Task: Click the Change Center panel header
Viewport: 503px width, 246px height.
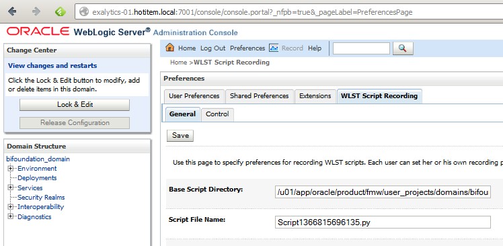Action: pyautogui.click(x=77, y=50)
